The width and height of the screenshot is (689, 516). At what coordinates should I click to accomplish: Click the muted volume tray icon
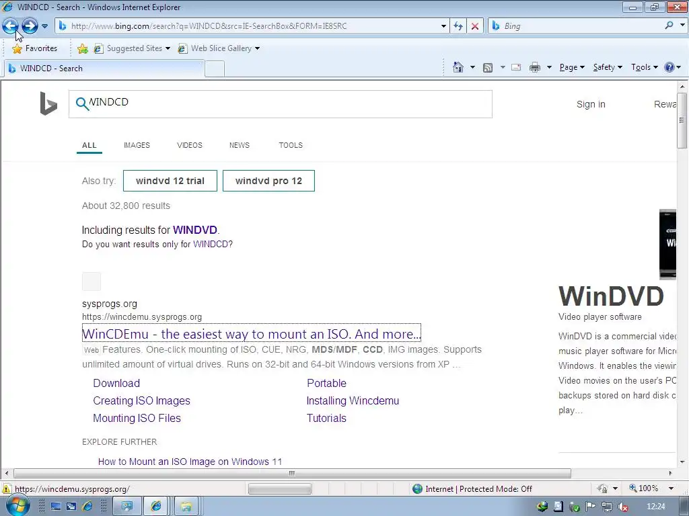point(622,507)
